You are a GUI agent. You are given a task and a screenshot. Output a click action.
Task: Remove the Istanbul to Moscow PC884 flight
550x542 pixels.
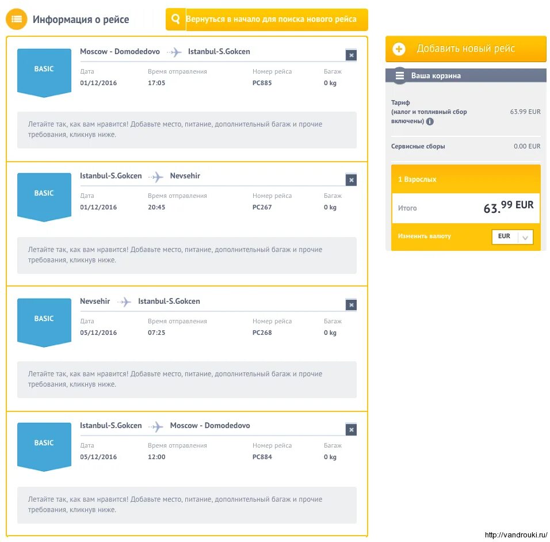click(351, 430)
